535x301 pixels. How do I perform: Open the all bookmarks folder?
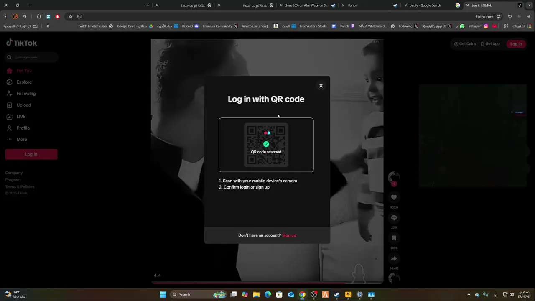(x=20, y=26)
